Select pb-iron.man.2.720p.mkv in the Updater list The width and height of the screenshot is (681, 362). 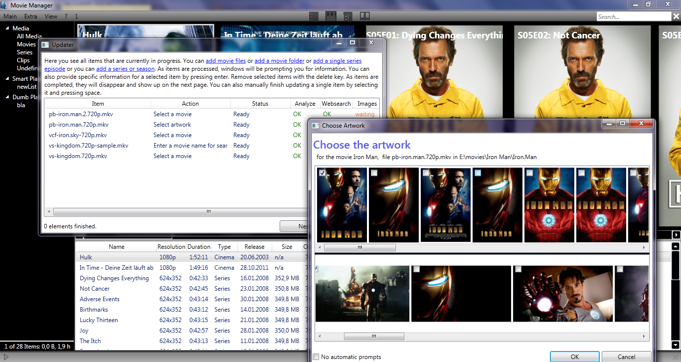pos(81,114)
